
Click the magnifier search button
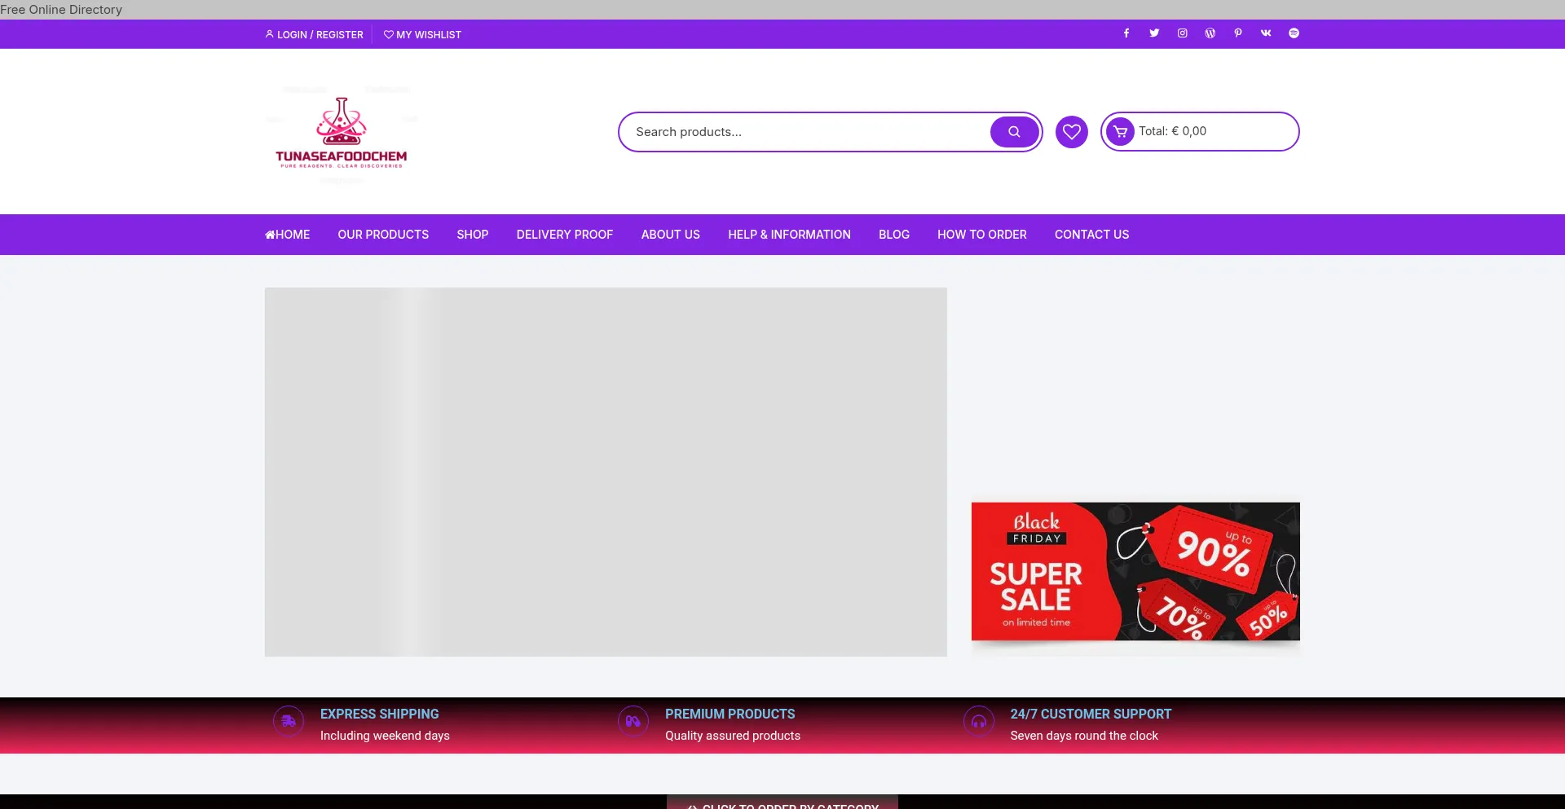click(x=1013, y=131)
